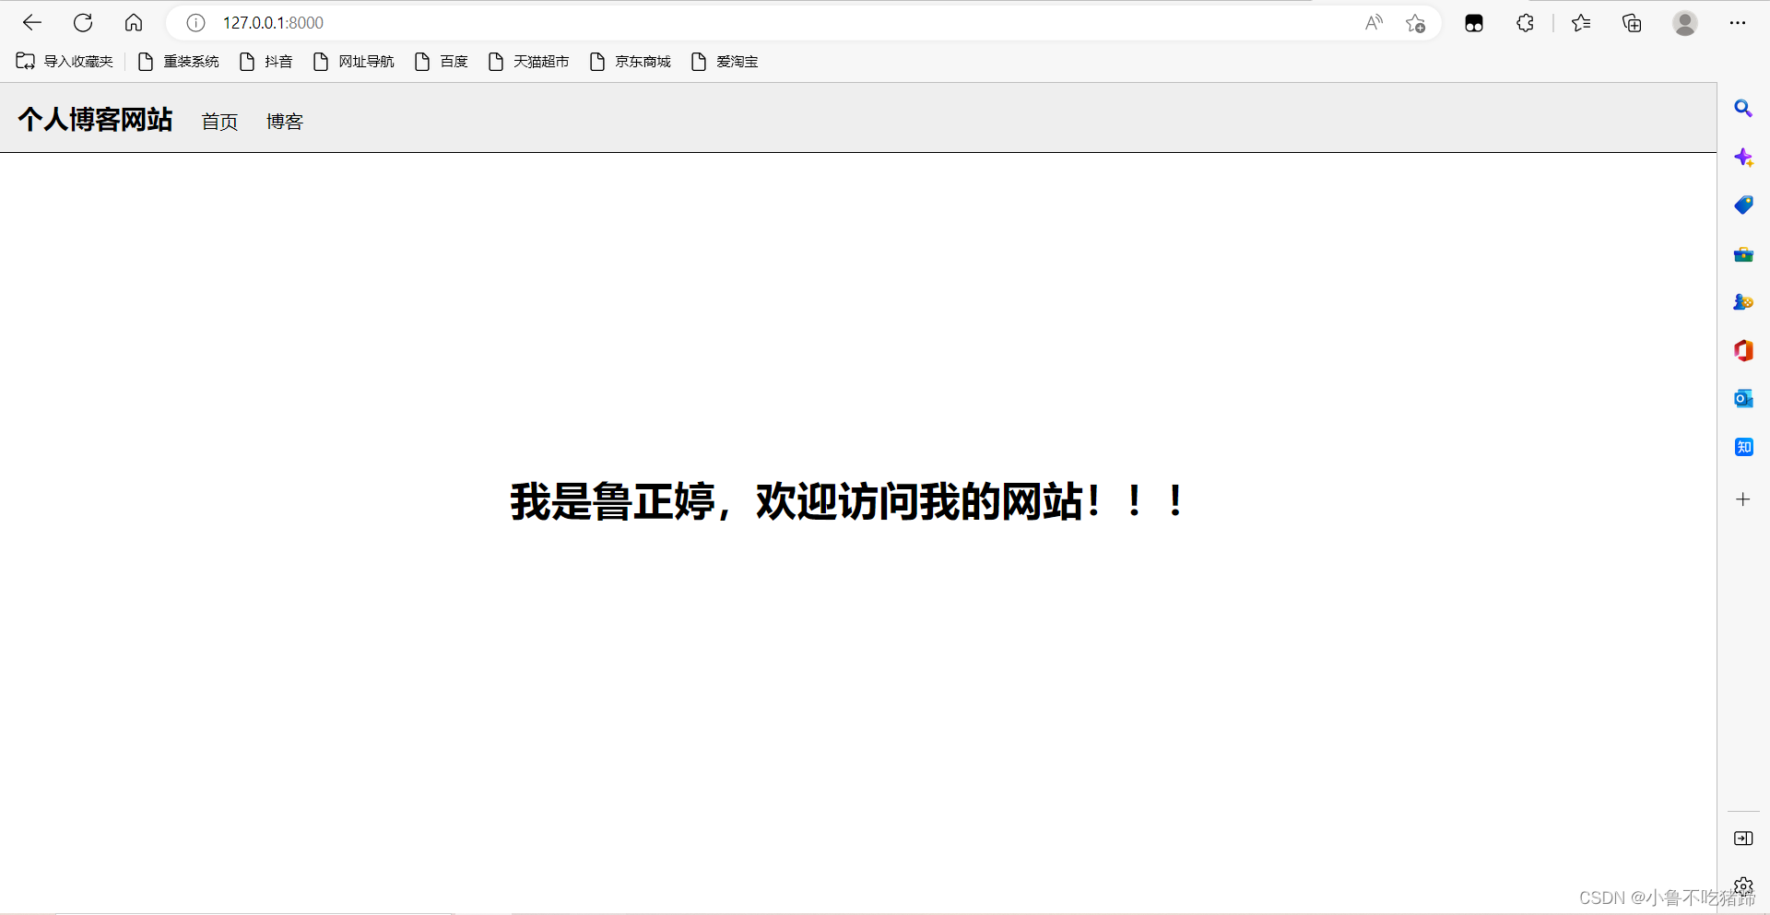Open the 知 app icon in sidebar
The width and height of the screenshot is (1770, 915).
(x=1743, y=447)
